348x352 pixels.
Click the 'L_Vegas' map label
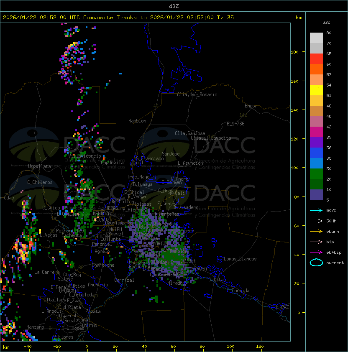click(49, 235)
